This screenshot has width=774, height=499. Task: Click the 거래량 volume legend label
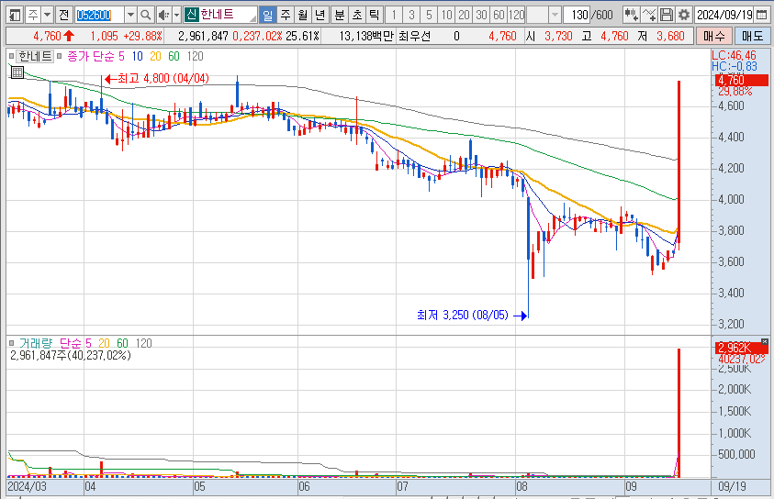[x=36, y=343]
